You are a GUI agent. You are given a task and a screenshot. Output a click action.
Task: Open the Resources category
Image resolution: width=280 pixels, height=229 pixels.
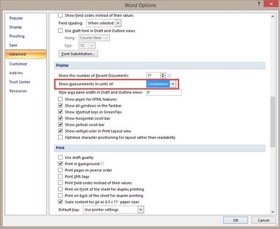click(x=18, y=91)
